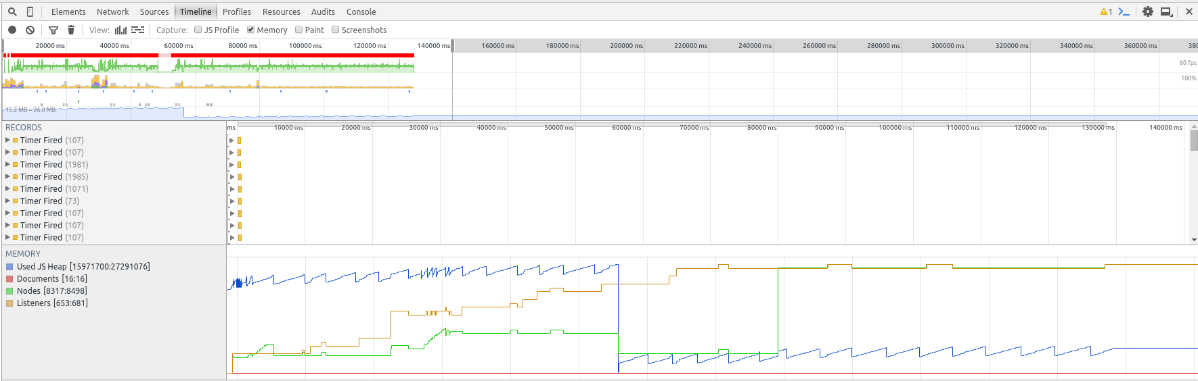Open the Resources tab
Image resolution: width=1198 pixels, height=381 pixels.
click(282, 11)
